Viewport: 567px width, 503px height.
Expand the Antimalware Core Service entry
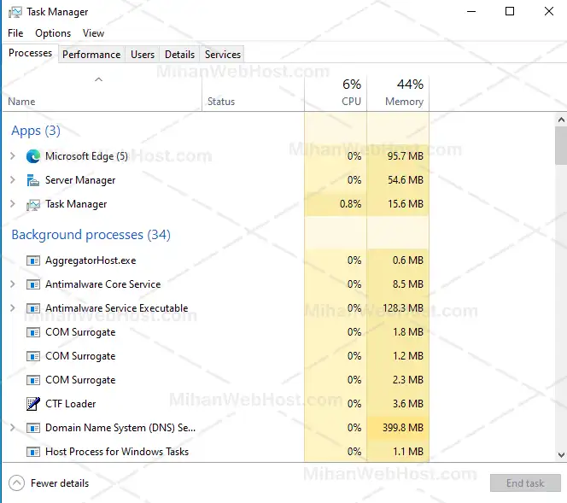[12, 284]
